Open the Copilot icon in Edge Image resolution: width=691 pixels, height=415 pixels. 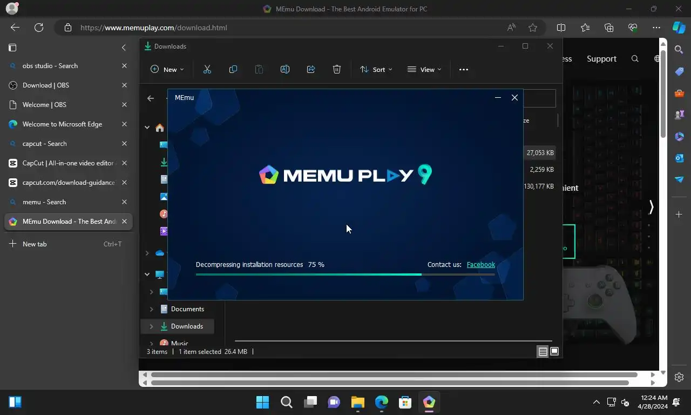[x=679, y=28]
